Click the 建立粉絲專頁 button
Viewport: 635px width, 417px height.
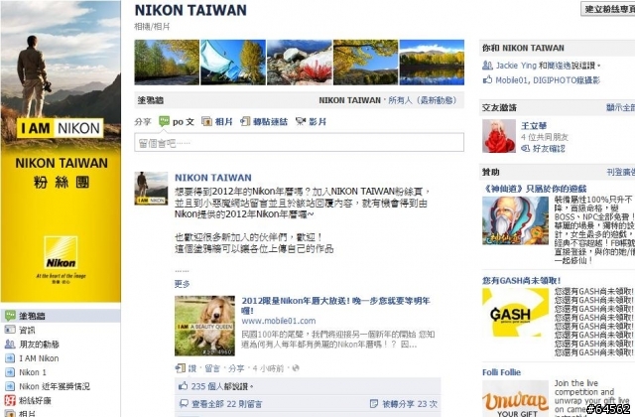(608, 9)
